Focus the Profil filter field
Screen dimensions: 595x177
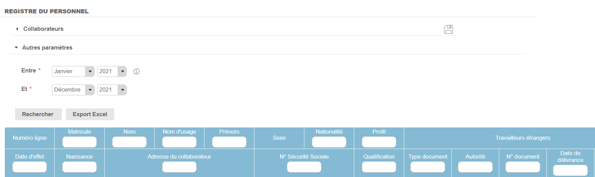(x=379, y=142)
